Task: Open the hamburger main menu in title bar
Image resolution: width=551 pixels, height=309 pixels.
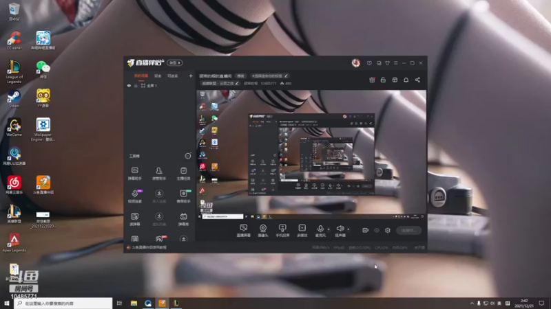Action: 395,63
